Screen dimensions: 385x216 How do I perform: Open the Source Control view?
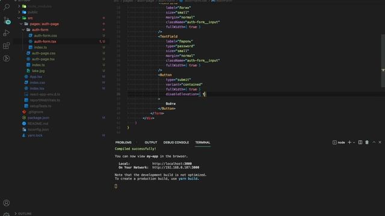[7, 20]
